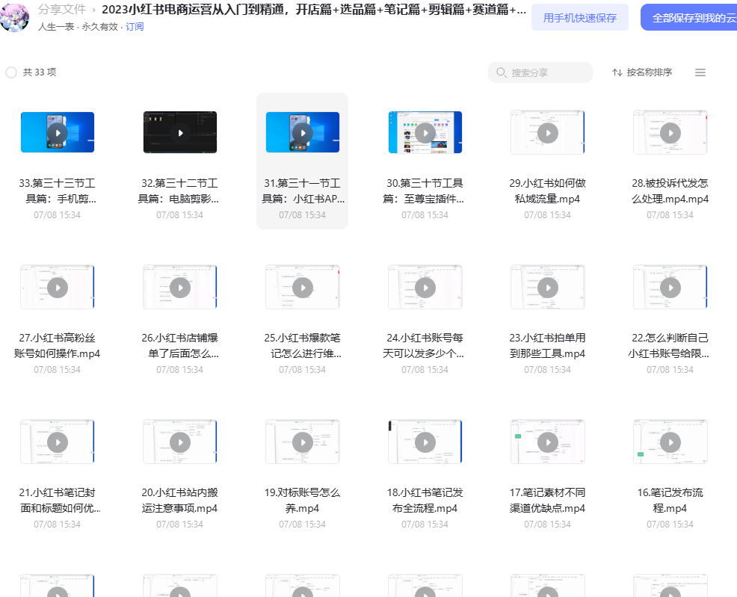This screenshot has height=597, width=737.
Task: Play video 24.小红书账号每天可以发多少个
Action: pos(425,287)
